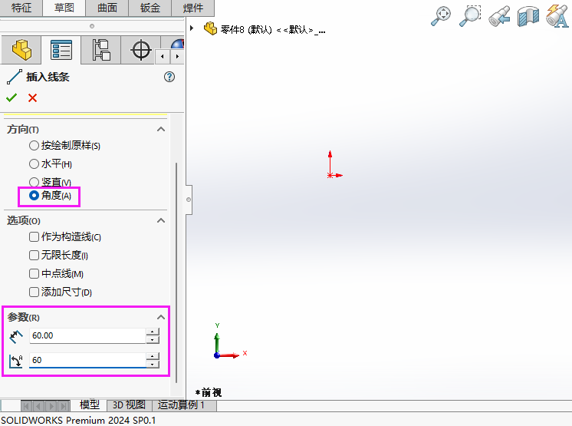The height and width of the screenshot is (426, 572).
Task: Enable 作为构造线(C) checkbox
Action: [x=34, y=237]
